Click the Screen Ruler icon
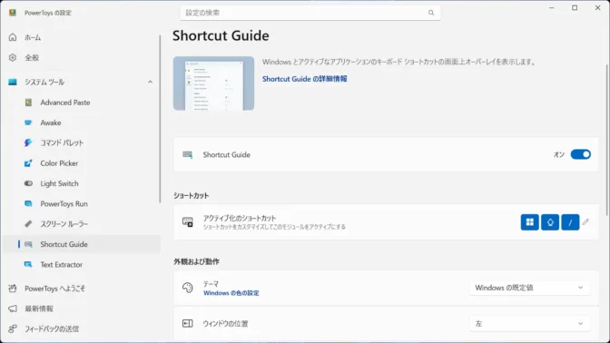Screen dimensions: 610x343 tap(28, 223)
